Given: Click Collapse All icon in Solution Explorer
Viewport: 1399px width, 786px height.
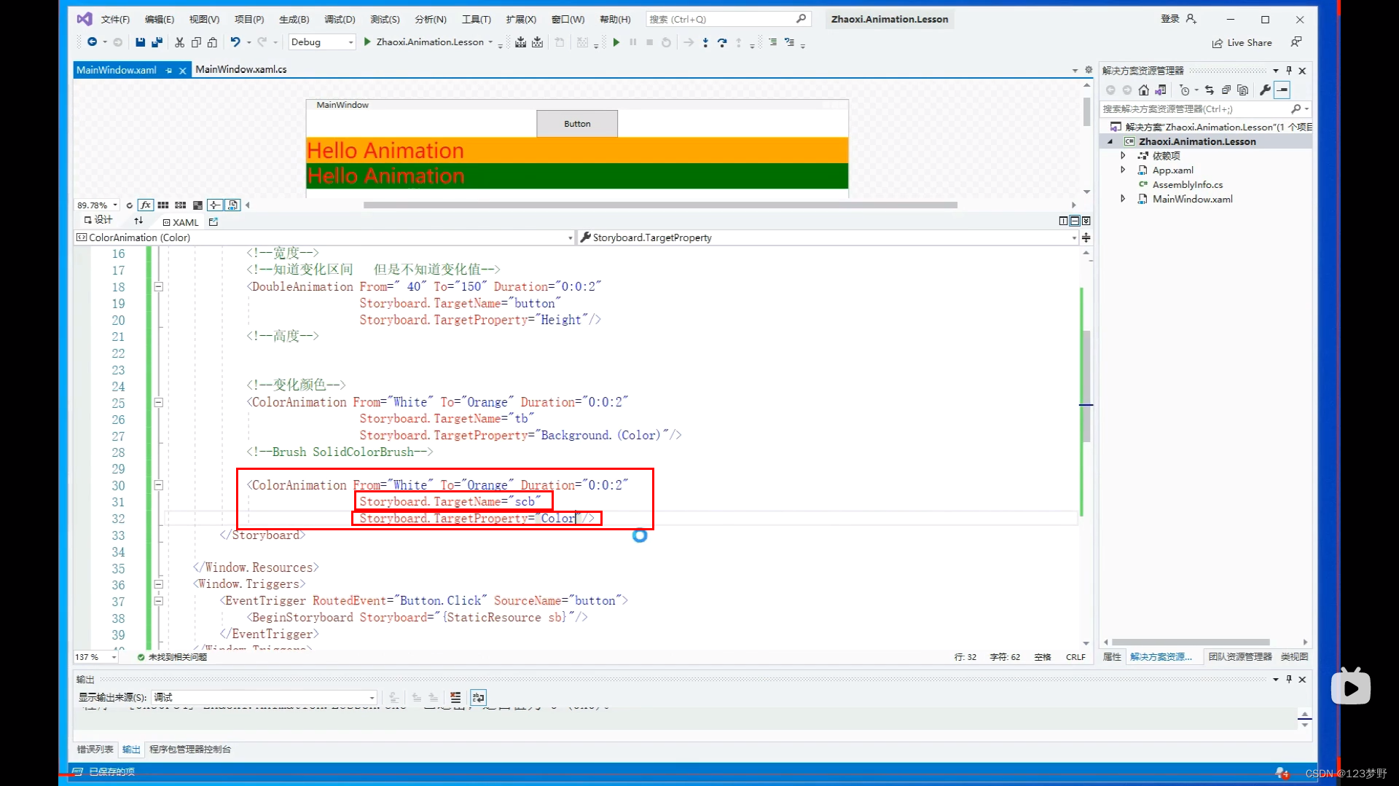Looking at the screenshot, I should [1226, 90].
